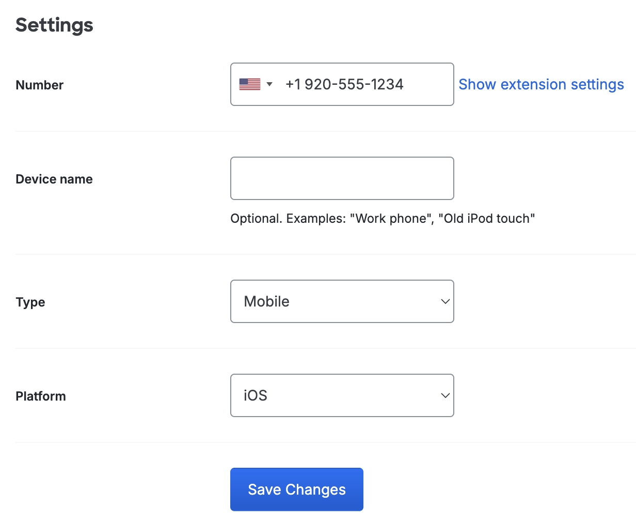Click the Type label on the left
The height and width of the screenshot is (521, 636).
(x=30, y=302)
